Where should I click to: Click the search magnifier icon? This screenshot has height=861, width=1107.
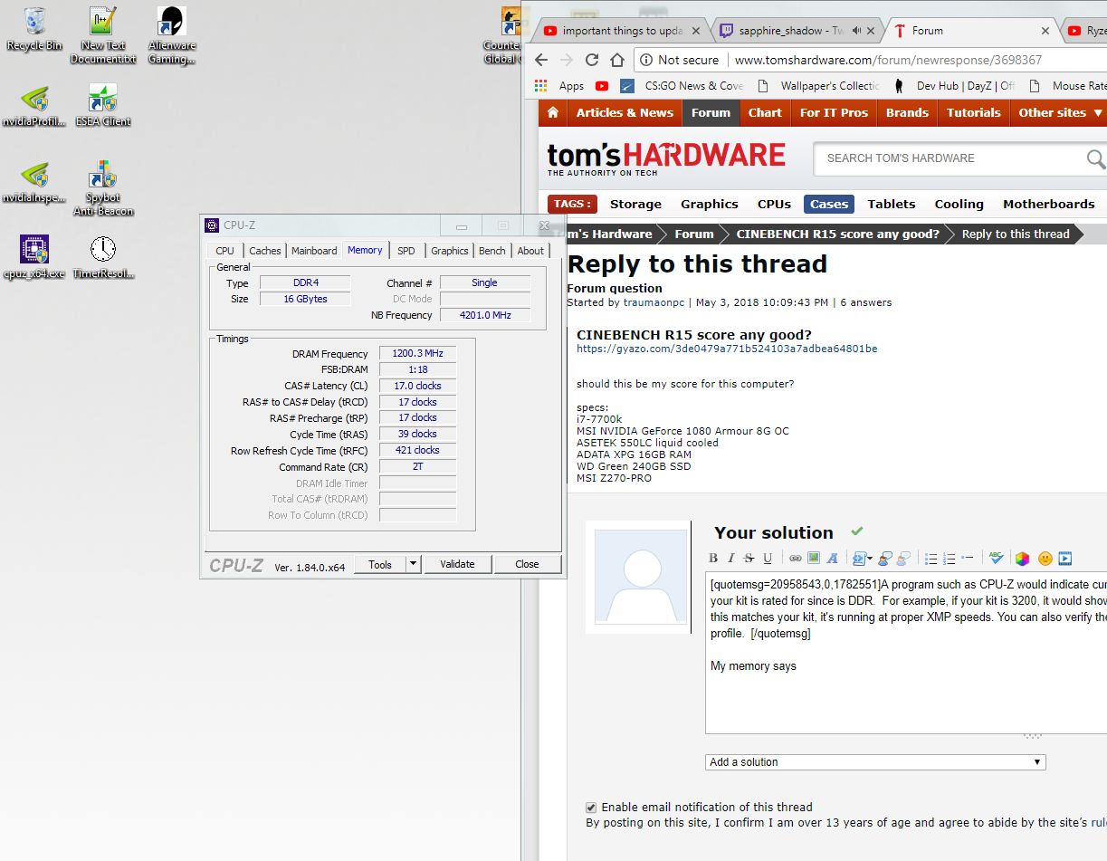click(x=1096, y=159)
